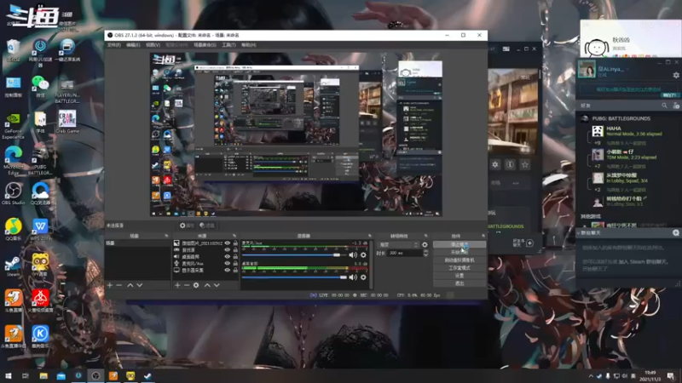Launch WPS Office desktop shortcut
The width and height of the screenshot is (682, 383).
[40, 229]
